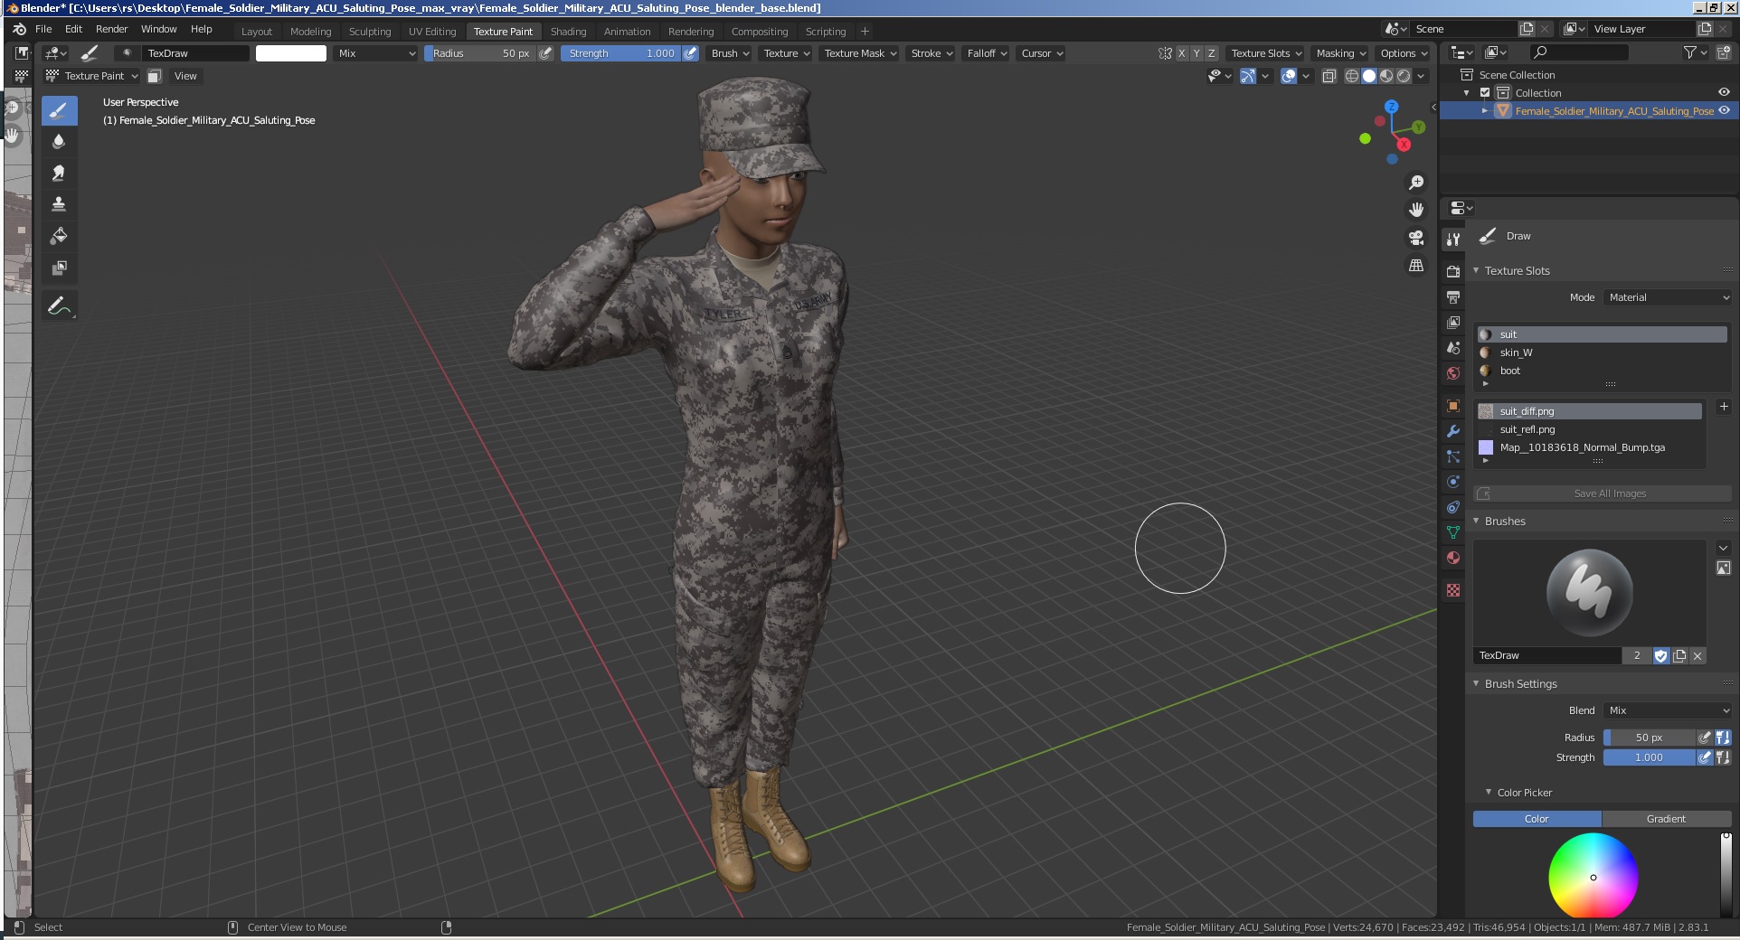Add a new texture paint slot
Screen dimensions: 1740x940
[1723, 408]
